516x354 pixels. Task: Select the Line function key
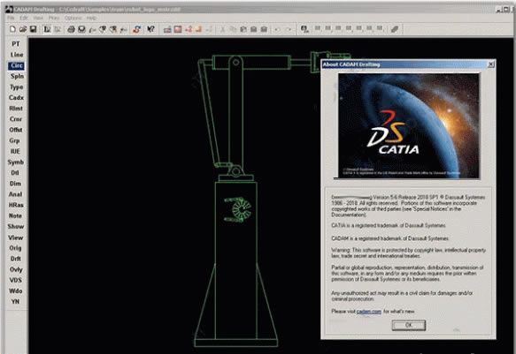click(17, 55)
